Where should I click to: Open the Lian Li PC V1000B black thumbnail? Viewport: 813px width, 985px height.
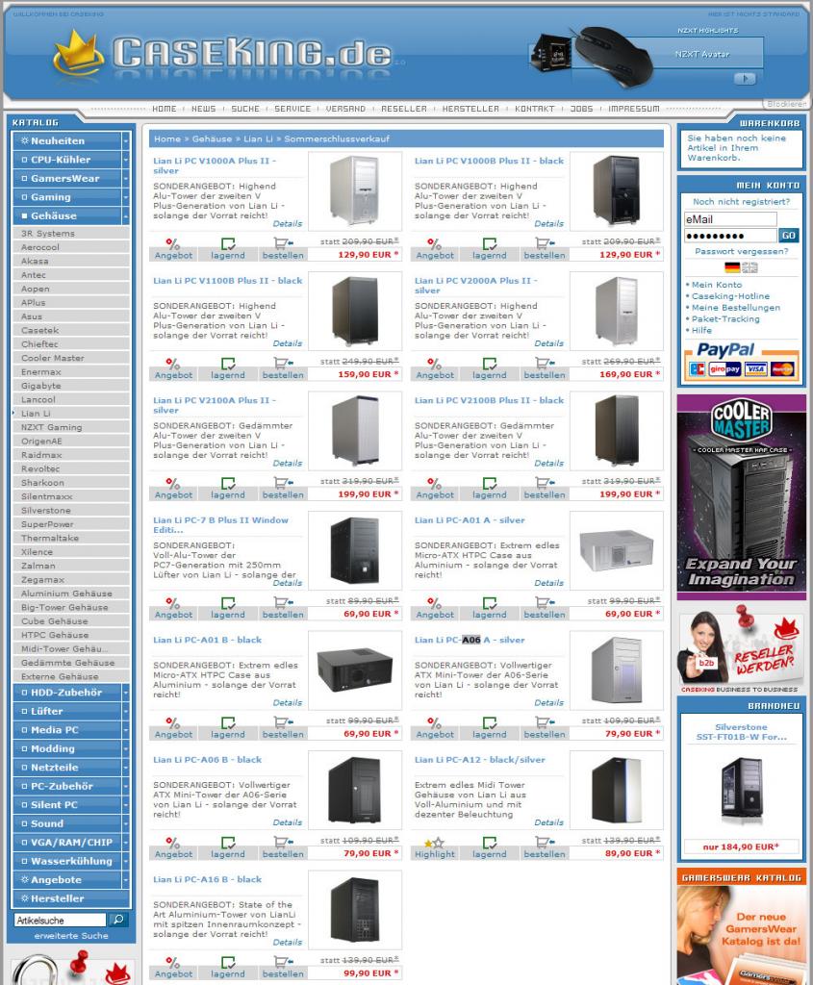616,191
